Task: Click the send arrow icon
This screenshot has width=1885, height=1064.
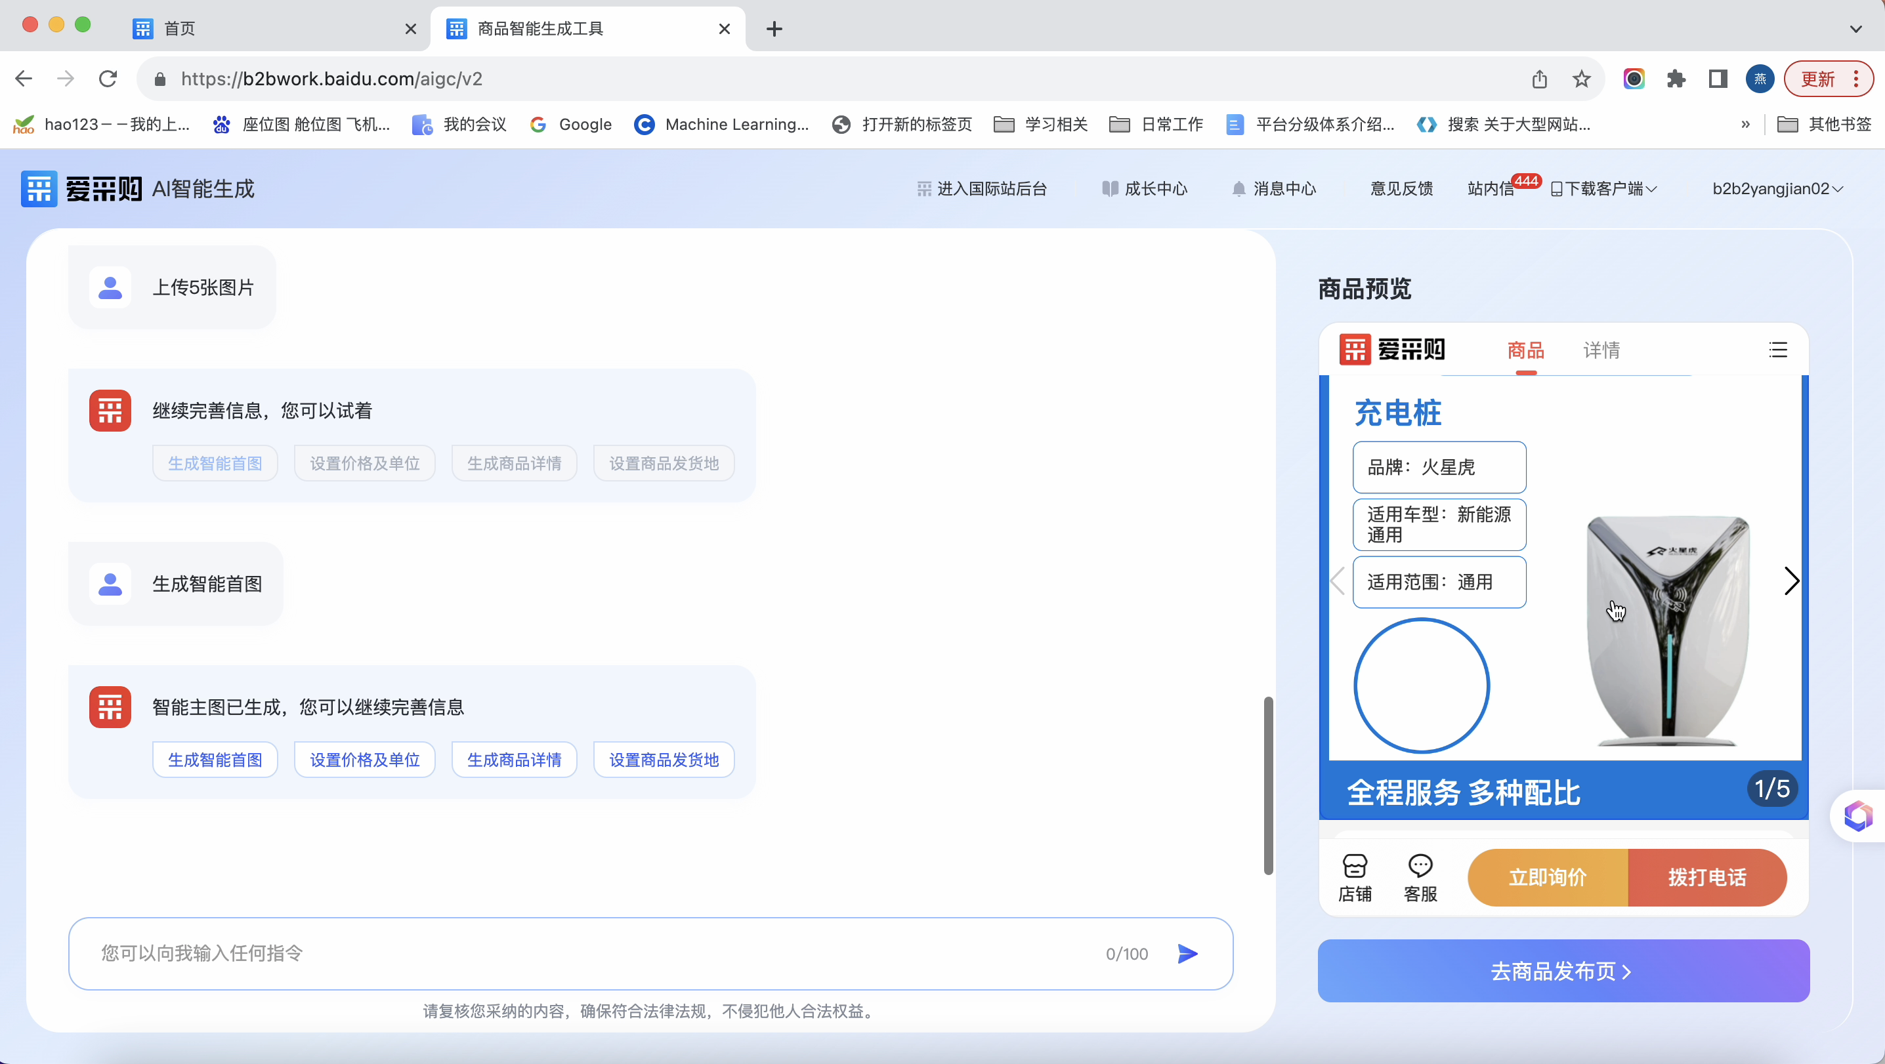Action: pos(1187,954)
